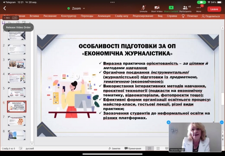
Task: Open the Рисование ribbon tab
Action: [x=50, y=16]
